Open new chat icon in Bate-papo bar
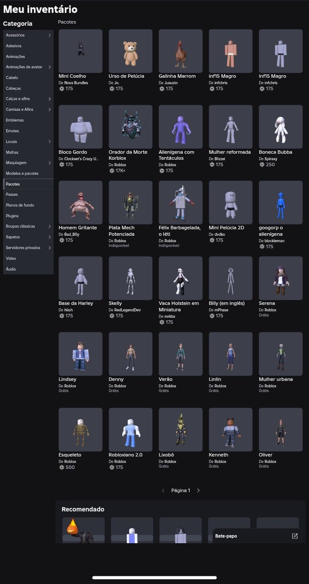Screen dimensions: 309x584 295,536
